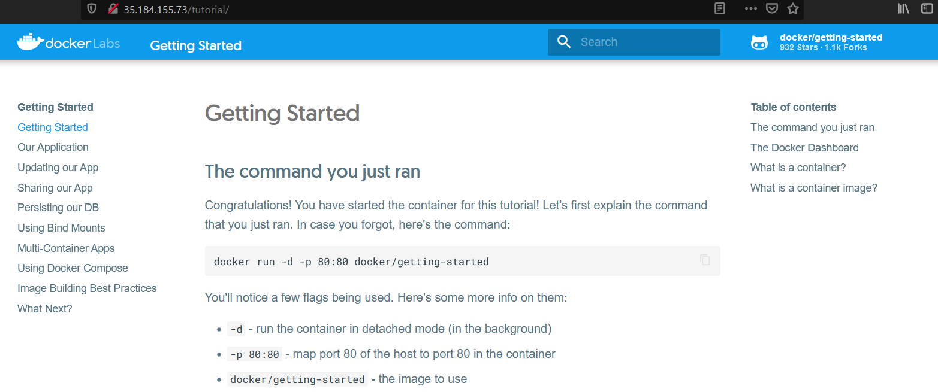
Task: Open Sharing our App in sidebar
Action: pyautogui.click(x=55, y=188)
